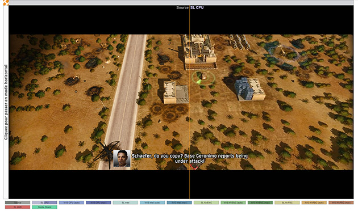Pick the W10 NVFBC (auto) button
The height and width of the screenshot is (211, 358).
tap(314, 202)
